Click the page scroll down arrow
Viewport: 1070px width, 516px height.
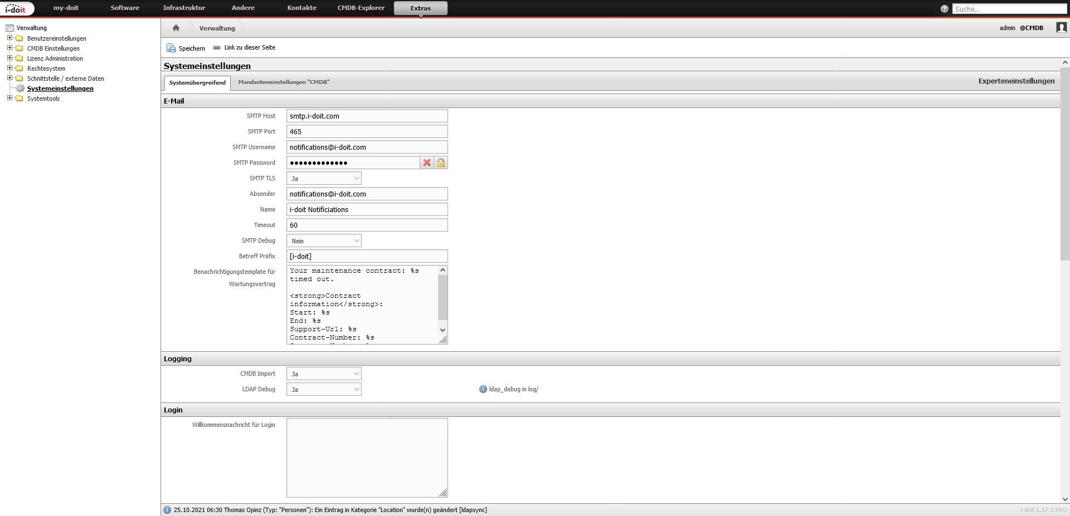[x=1065, y=499]
